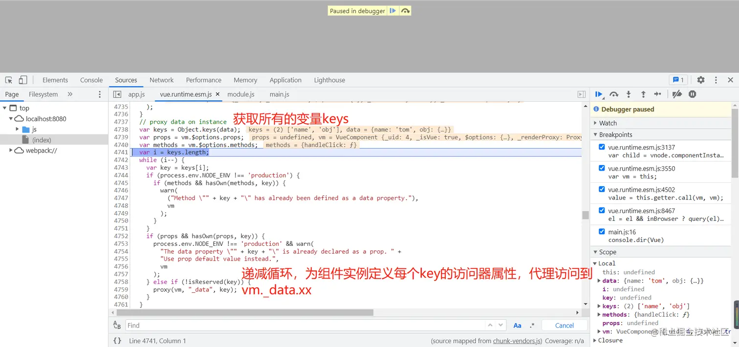Toggle pause on exceptions

point(692,94)
